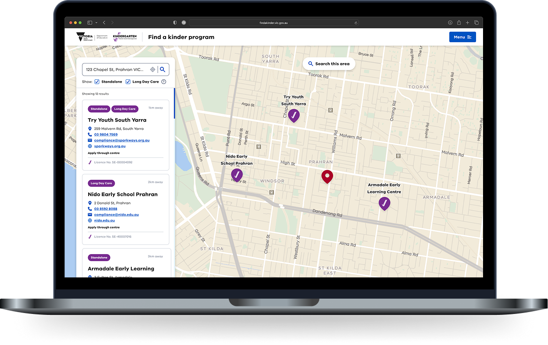Viewport: 548px width, 345px height.
Task: Open the sidebar dropdown chevron in browser
Action: coord(96,23)
